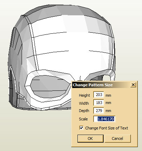This screenshot has width=142, height=151.
Task: Click the Depth value field
Action: (x=99, y=111)
